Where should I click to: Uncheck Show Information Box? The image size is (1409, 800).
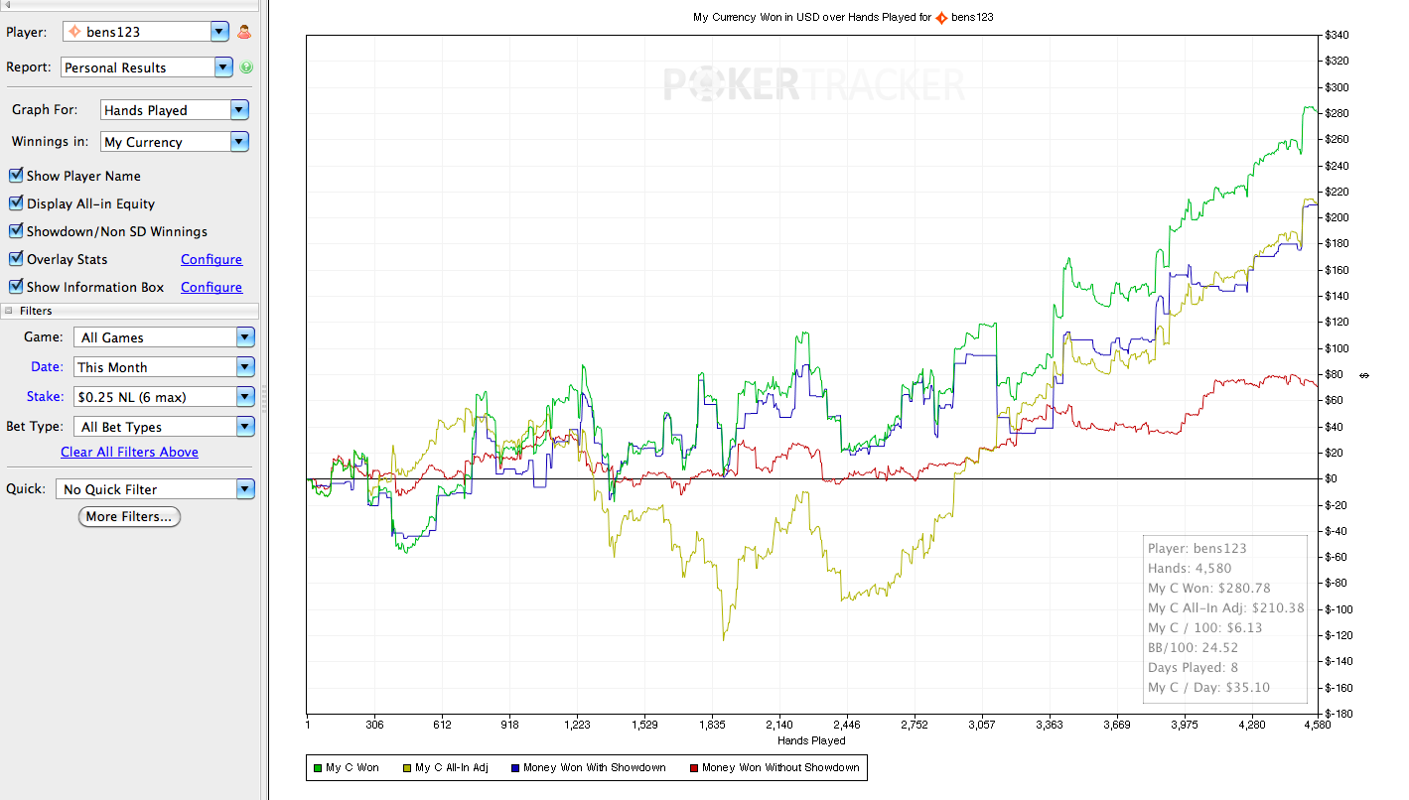16,287
